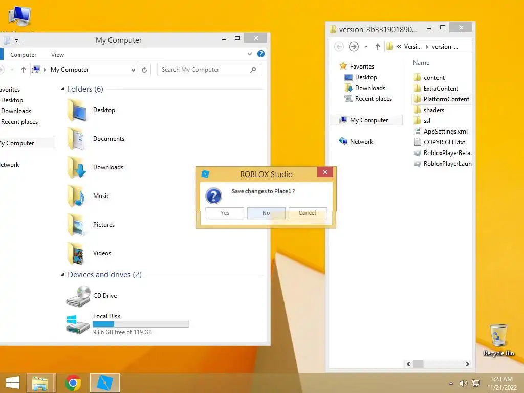Go forward in the version folder window
524x393 pixels.
(354, 47)
